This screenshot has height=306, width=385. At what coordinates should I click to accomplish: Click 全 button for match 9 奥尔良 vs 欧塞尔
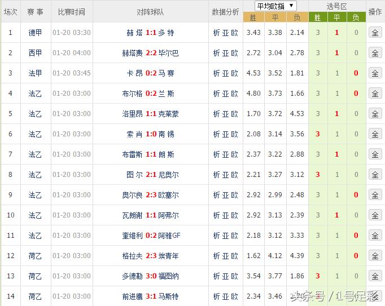pyautogui.click(x=375, y=195)
